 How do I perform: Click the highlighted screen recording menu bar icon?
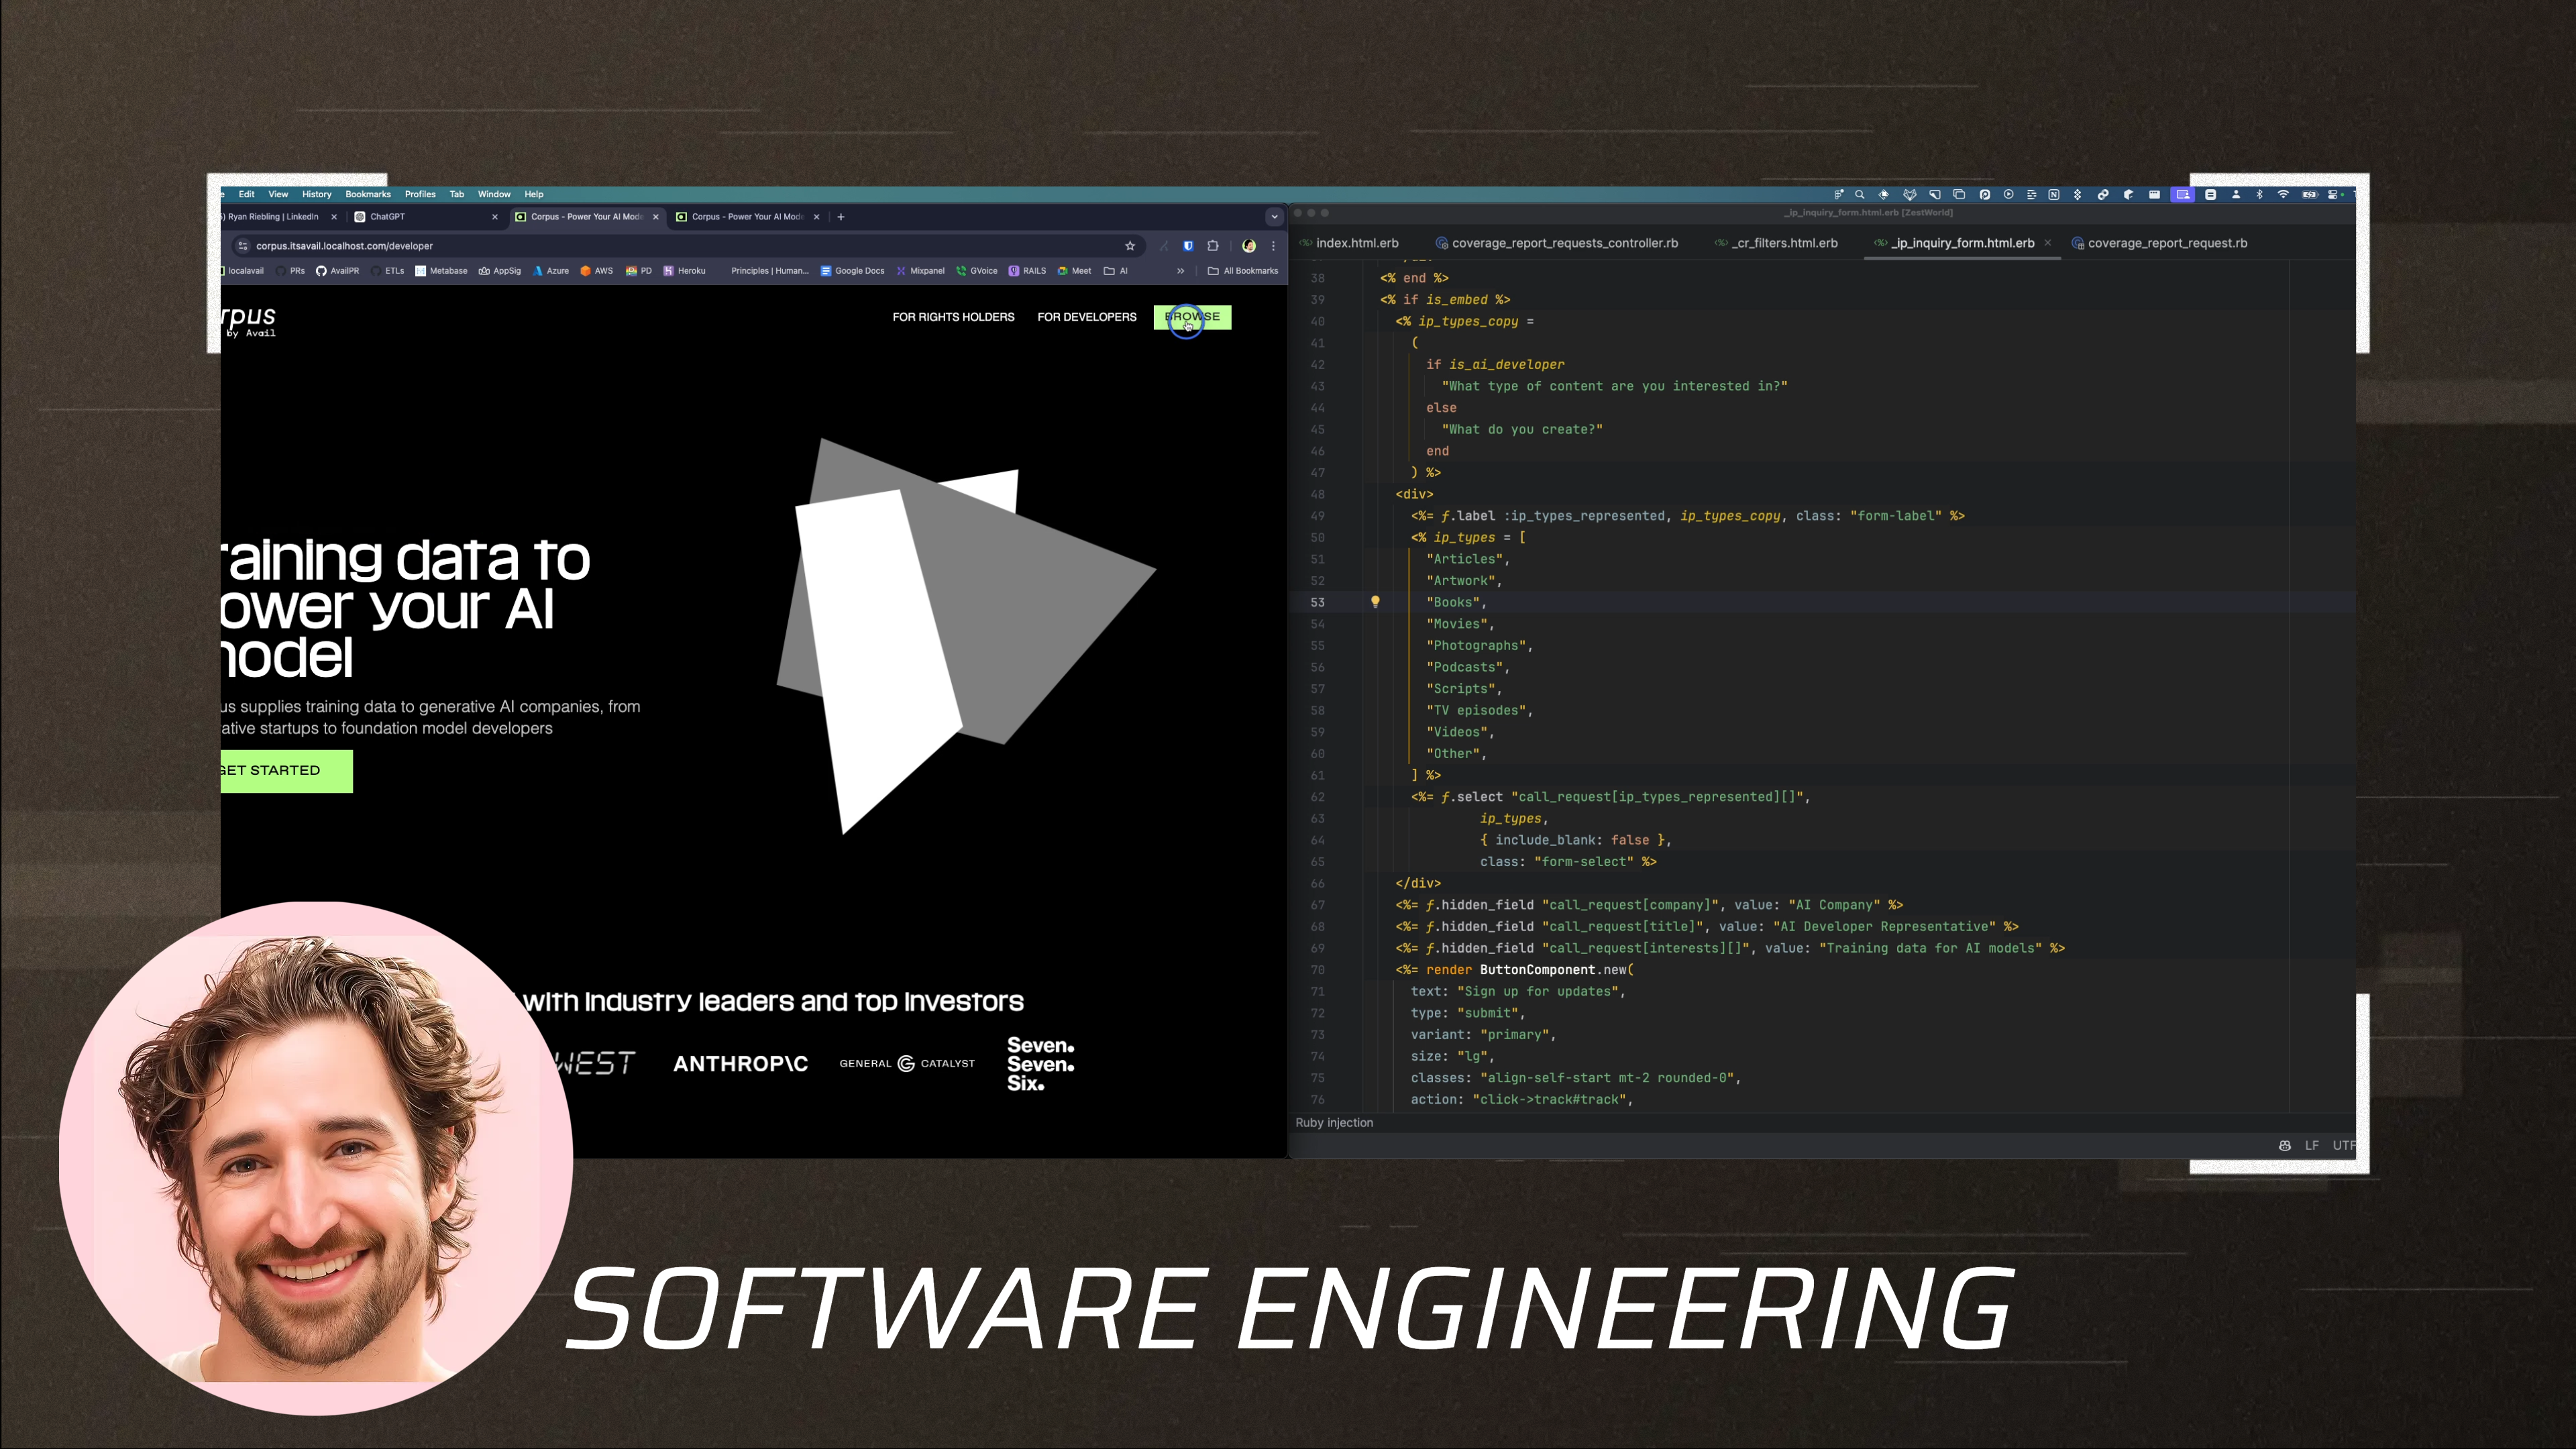2183,195
